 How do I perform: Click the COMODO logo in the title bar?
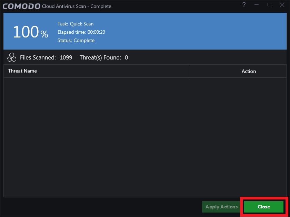pos(21,6)
